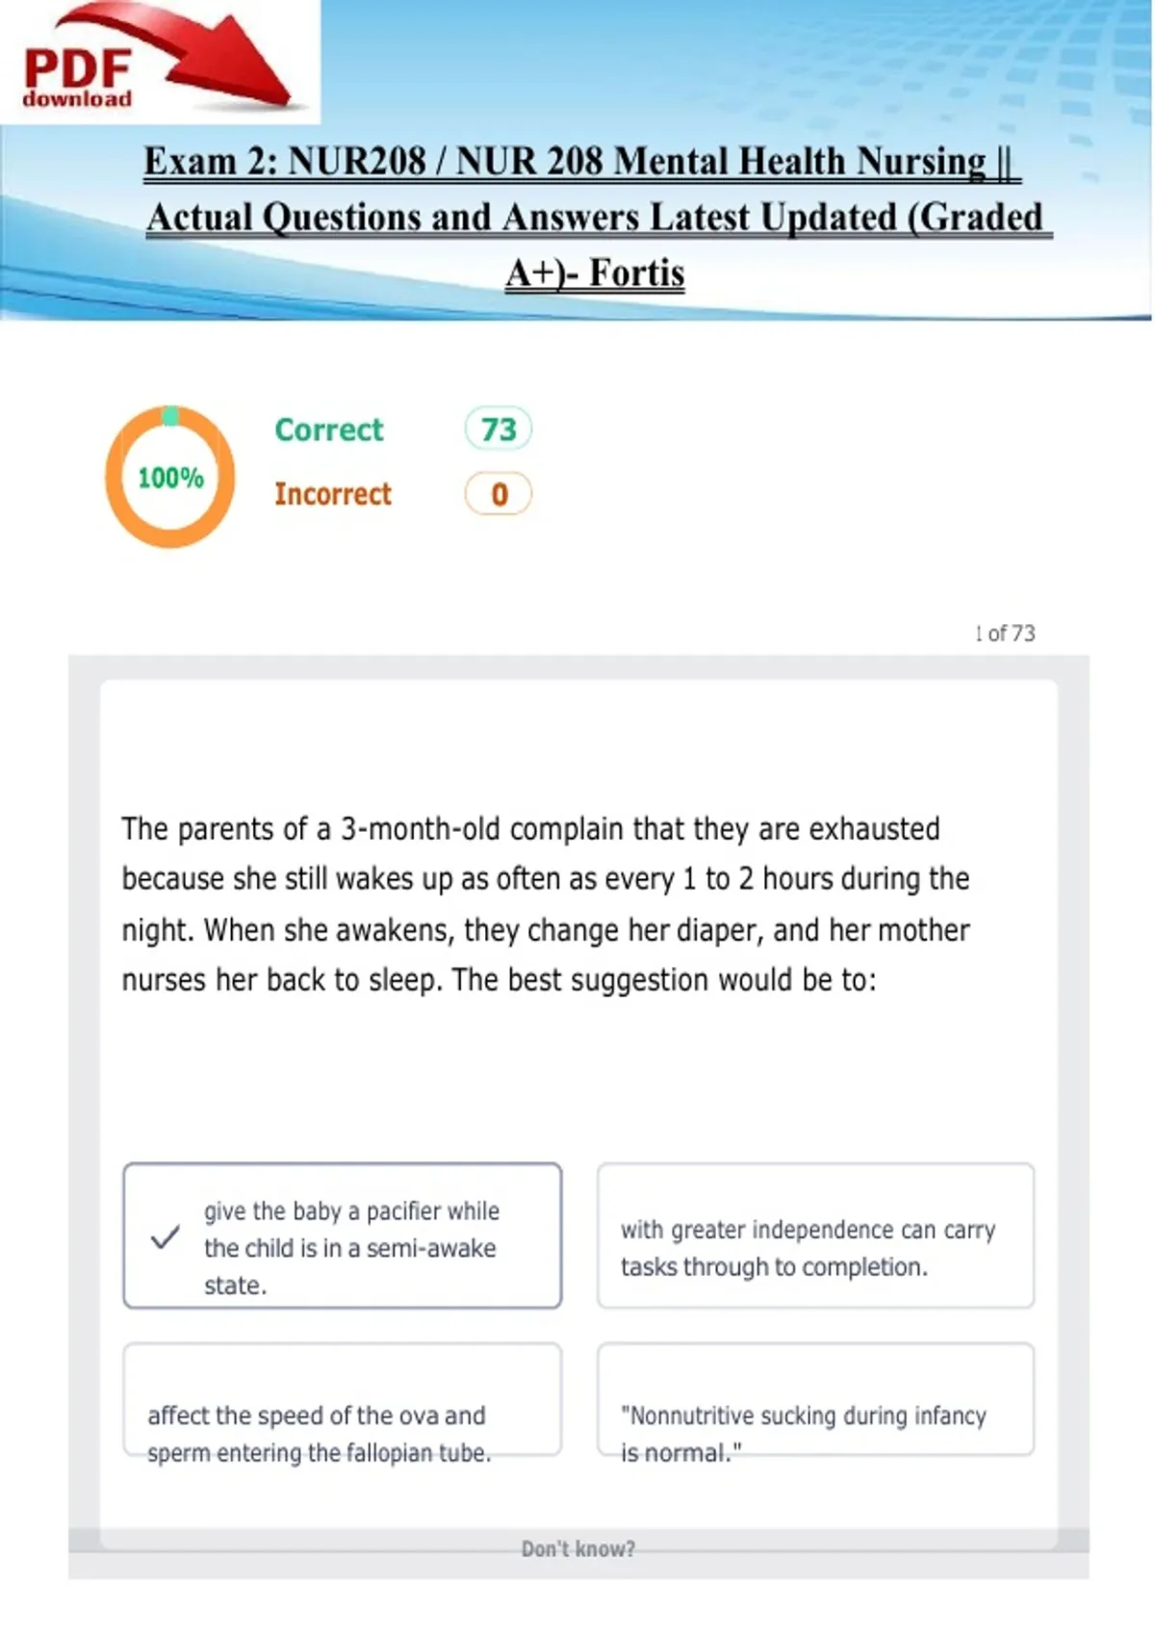Click the A+)- Fortis title line
This screenshot has height=1637, width=1155.
point(595,273)
